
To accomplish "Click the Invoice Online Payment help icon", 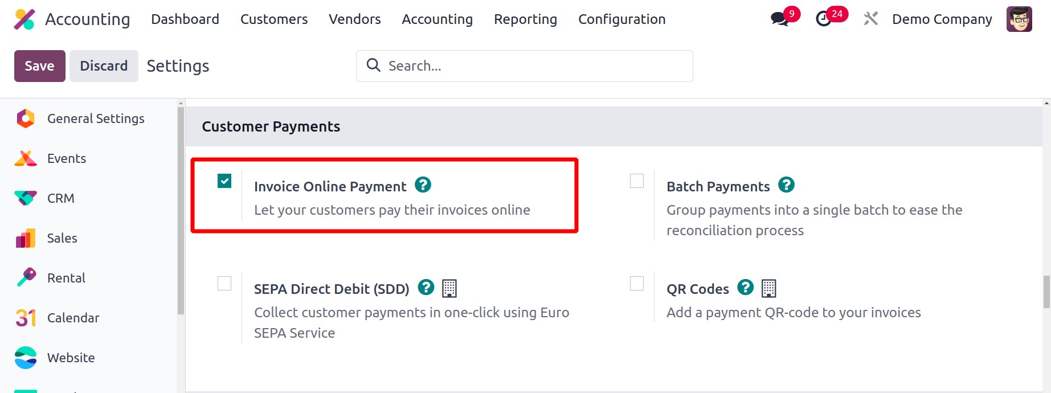I will tap(423, 185).
